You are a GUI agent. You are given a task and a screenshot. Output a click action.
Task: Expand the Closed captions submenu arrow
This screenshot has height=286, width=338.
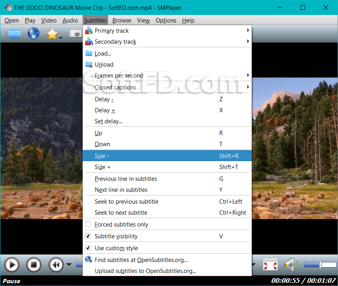point(248,87)
